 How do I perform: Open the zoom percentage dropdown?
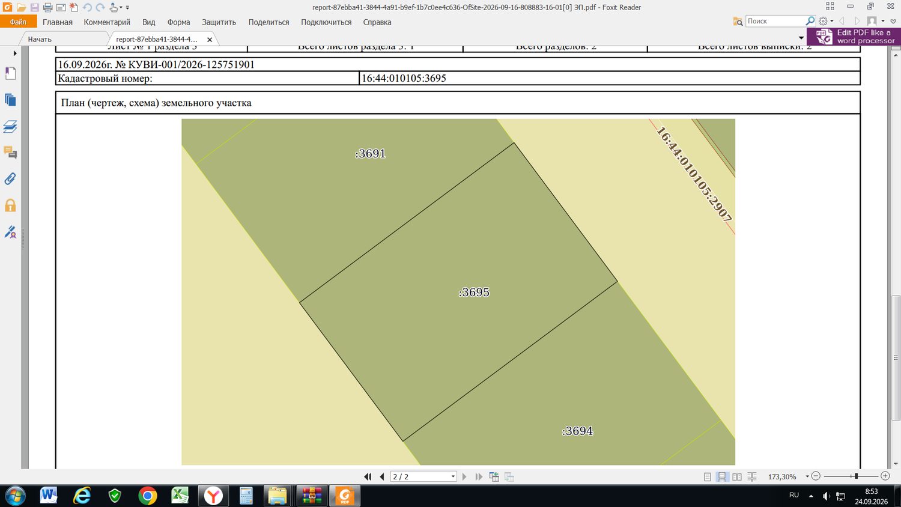[807, 476]
